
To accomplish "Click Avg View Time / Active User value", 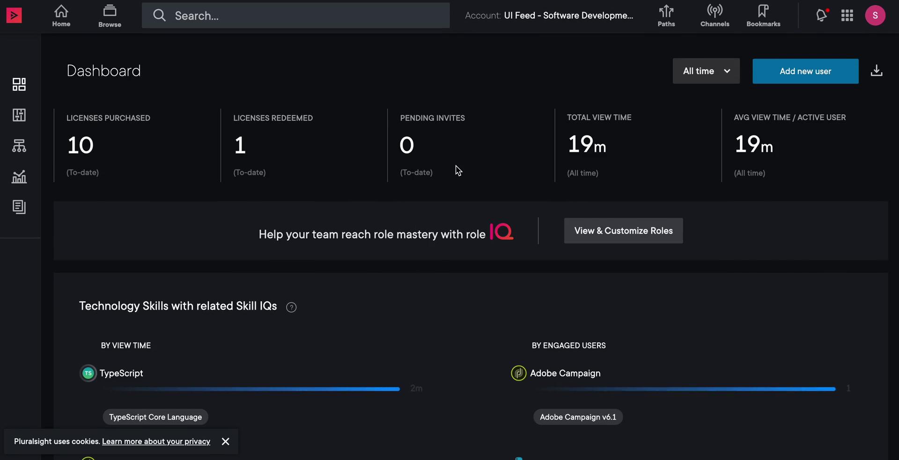I will (753, 144).
